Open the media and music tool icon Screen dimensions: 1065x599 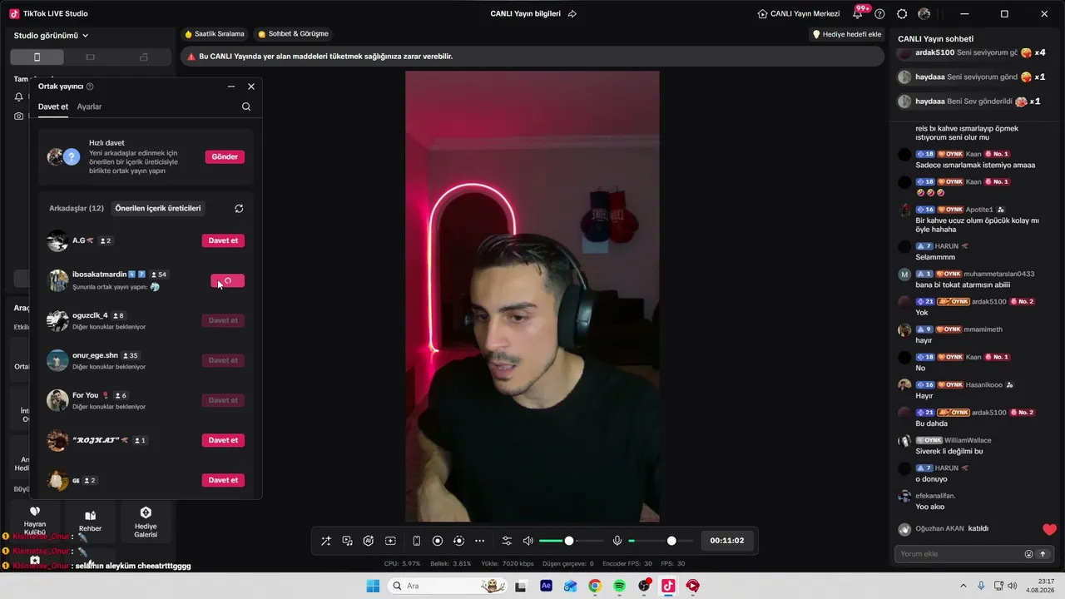[x=347, y=541]
